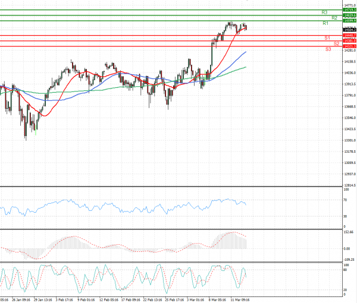The height and width of the screenshot is (303, 357).
Task: Click the 11 Mar 09:16 date label
Action: tap(240, 300)
